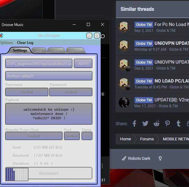This screenshot has width=189, height=187.
Task: Click Globe TM tag on NO LOAD PC thread
Action: 144,81
